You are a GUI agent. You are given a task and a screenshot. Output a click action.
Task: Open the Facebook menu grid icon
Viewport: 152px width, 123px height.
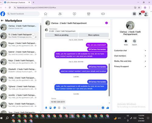tap(134, 14)
